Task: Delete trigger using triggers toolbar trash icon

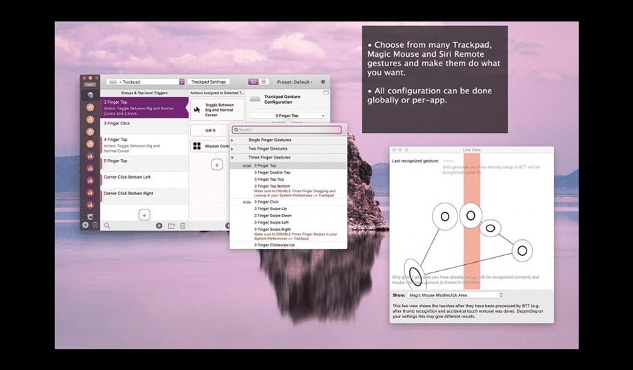Action: pos(182,225)
